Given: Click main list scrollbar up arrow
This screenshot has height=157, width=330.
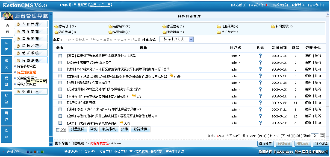Looking at the screenshot, I should [x=327, y=14].
